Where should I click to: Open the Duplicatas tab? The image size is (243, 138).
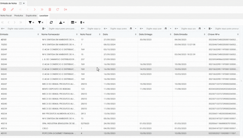[x=31, y=16]
